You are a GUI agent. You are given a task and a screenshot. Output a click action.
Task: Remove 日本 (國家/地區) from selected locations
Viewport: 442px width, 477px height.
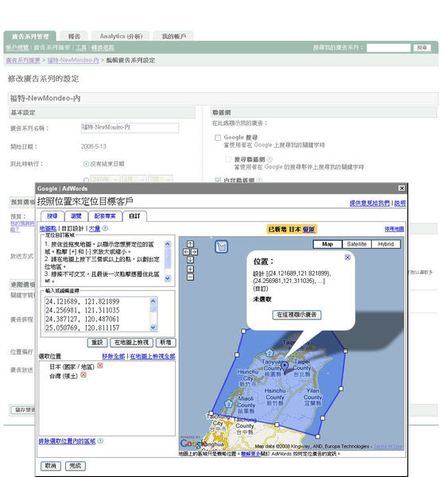(100, 366)
